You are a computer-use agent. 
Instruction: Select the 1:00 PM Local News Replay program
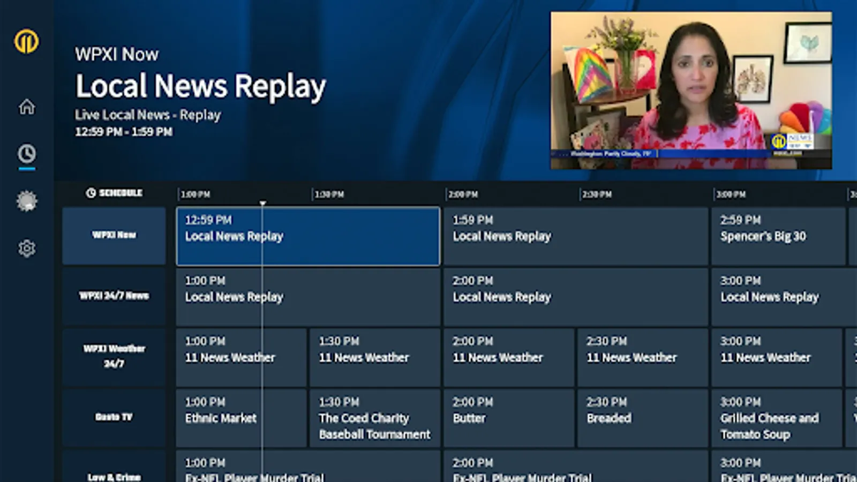[x=308, y=297]
